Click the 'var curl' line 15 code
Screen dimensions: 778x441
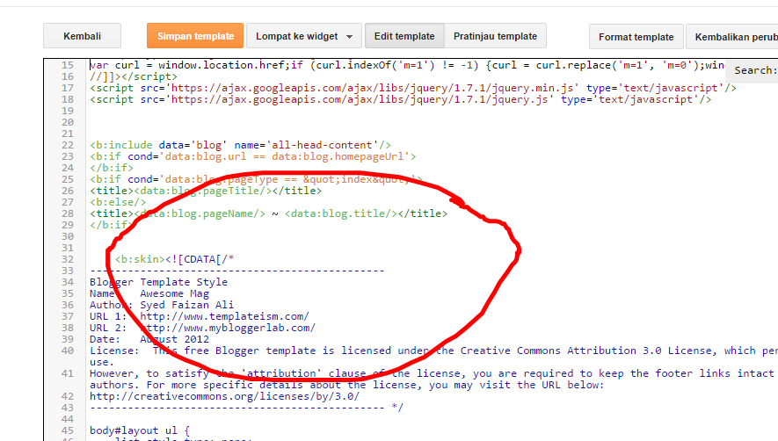(407, 65)
